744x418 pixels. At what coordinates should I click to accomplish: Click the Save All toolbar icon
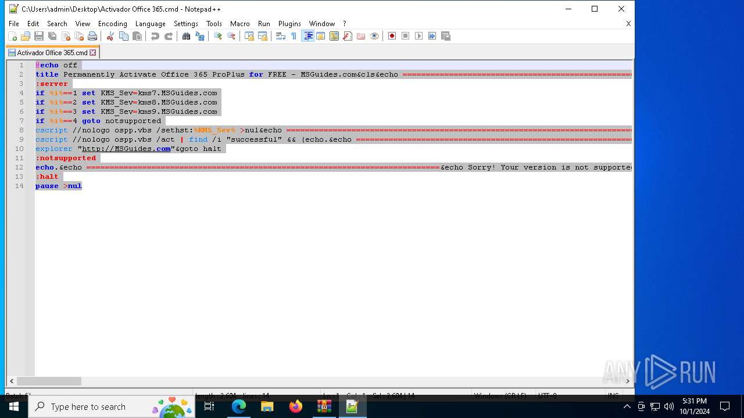52,36
